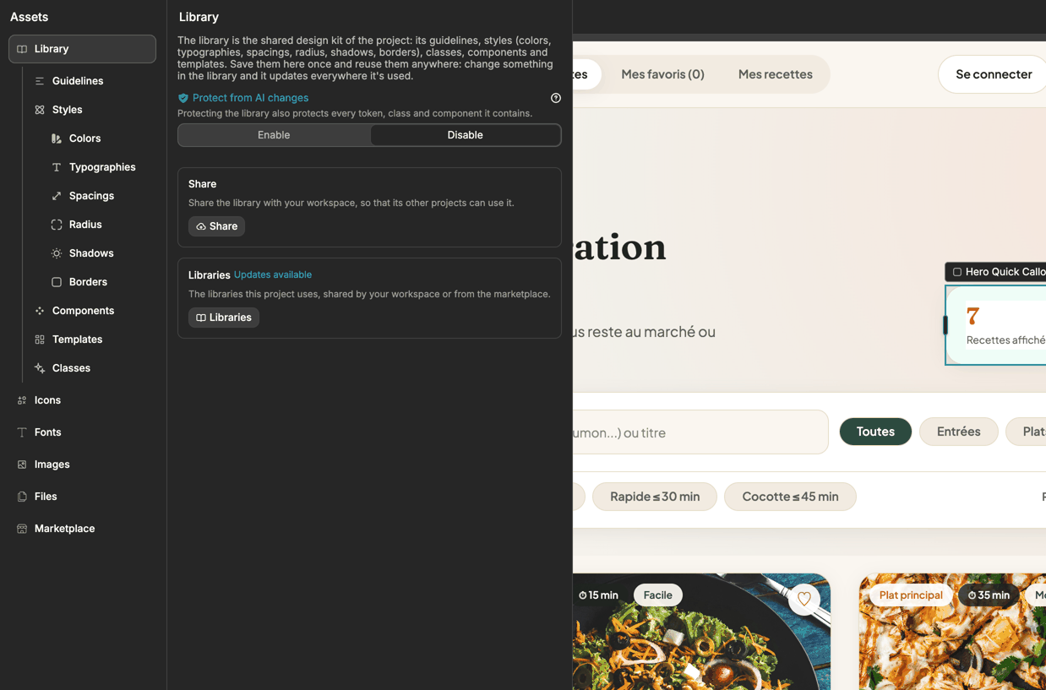Switch to Mes favoris (0) tab
The width and height of the screenshot is (1046, 690).
tap(662, 74)
